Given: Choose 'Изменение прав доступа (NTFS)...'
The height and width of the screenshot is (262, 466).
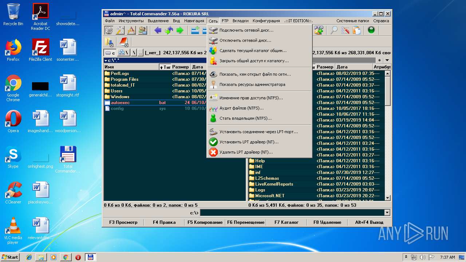Looking at the screenshot, I should [260, 98].
